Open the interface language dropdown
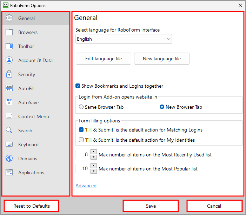This screenshot has height=215, width=246. (x=124, y=39)
